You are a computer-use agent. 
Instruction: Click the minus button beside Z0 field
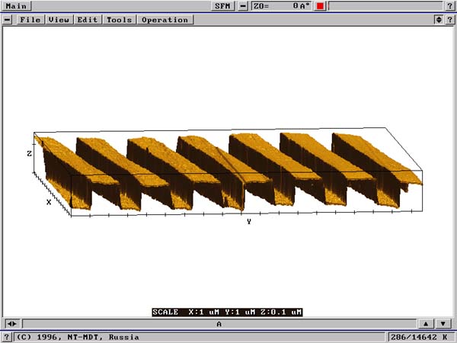click(243, 6)
